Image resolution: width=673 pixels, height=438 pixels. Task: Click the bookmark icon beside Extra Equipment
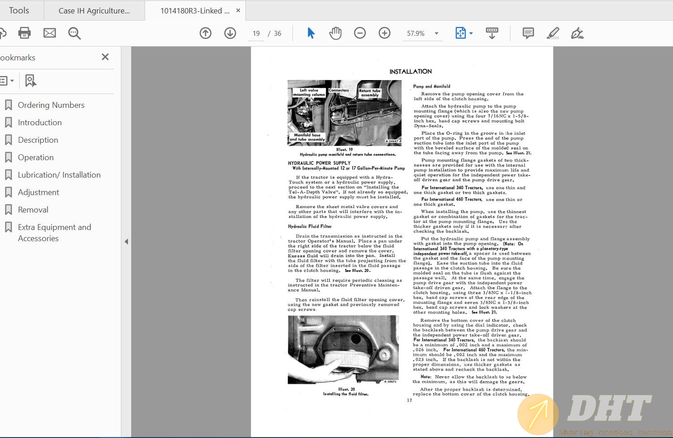click(x=8, y=227)
